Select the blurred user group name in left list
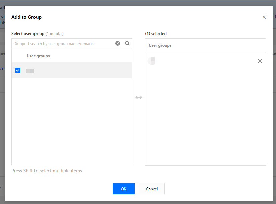 point(30,71)
